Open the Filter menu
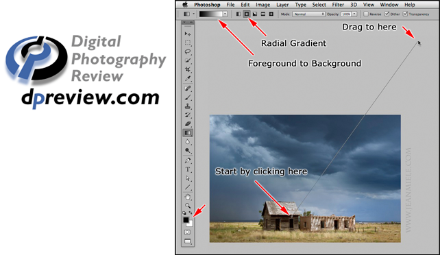 pos(338,5)
